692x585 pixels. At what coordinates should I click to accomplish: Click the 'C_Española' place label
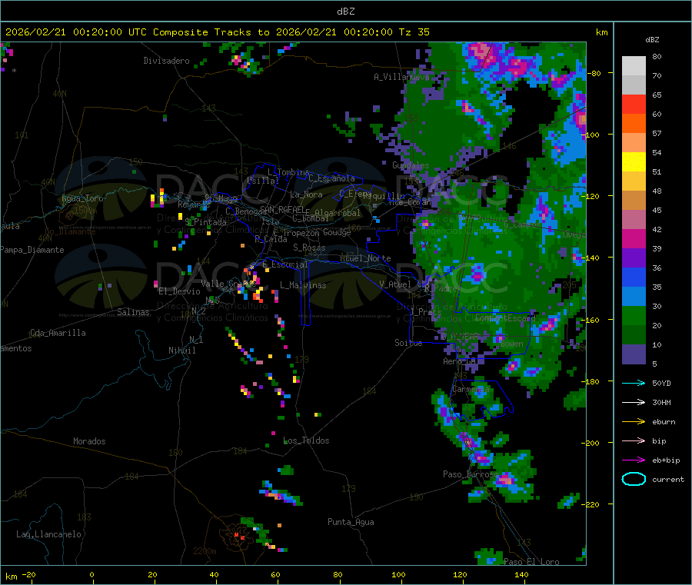click(x=331, y=178)
